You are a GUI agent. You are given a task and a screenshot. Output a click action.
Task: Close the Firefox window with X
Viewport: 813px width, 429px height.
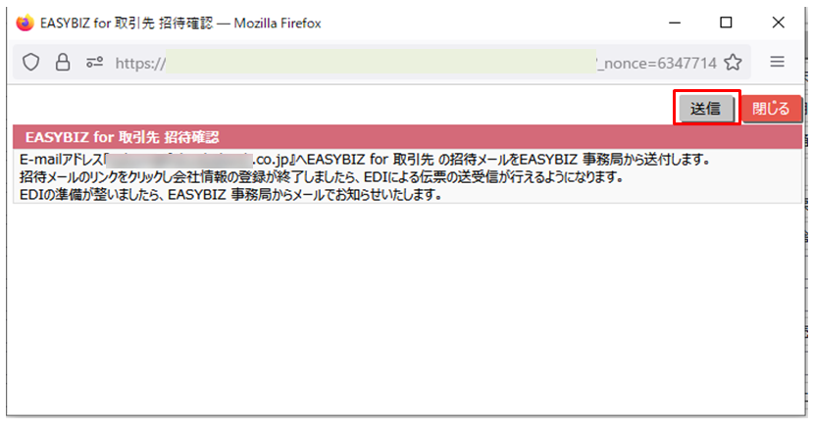778,22
